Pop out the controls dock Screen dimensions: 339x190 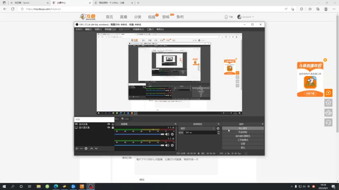click(262, 124)
